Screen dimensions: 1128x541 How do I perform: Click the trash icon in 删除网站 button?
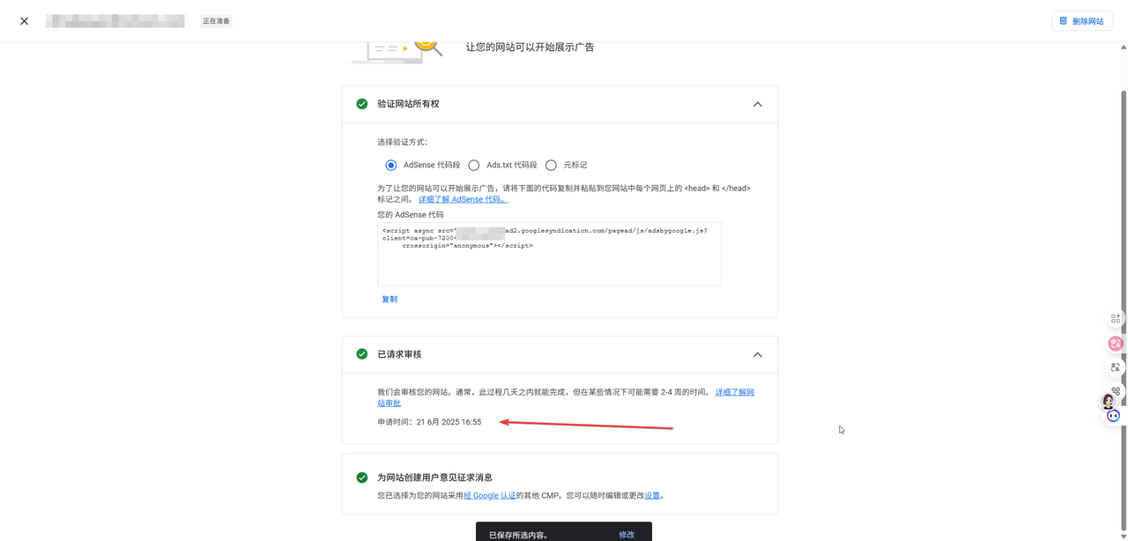(1064, 21)
